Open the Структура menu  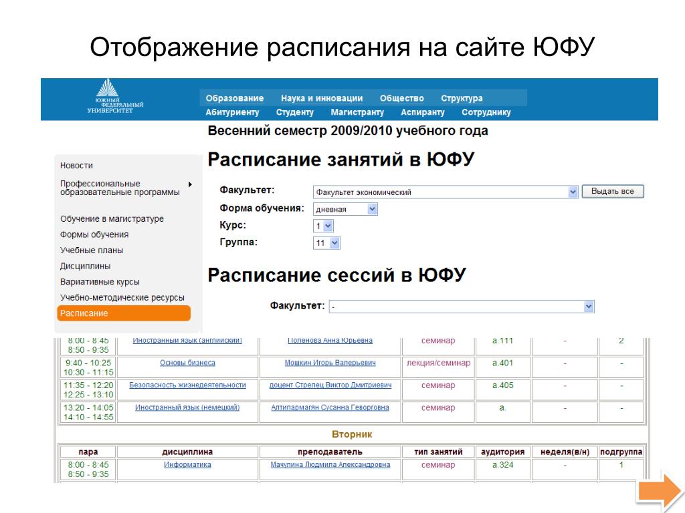point(462,99)
